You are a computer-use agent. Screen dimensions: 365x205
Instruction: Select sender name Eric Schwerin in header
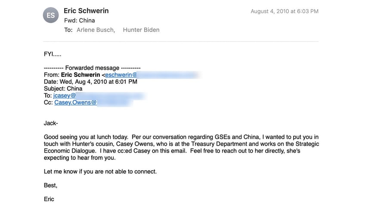[x=86, y=11]
